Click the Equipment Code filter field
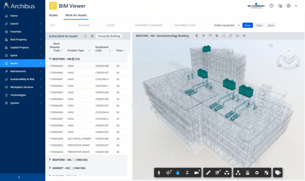Image resolution: width=305 pixels, height=181 pixels. point(191,25)
